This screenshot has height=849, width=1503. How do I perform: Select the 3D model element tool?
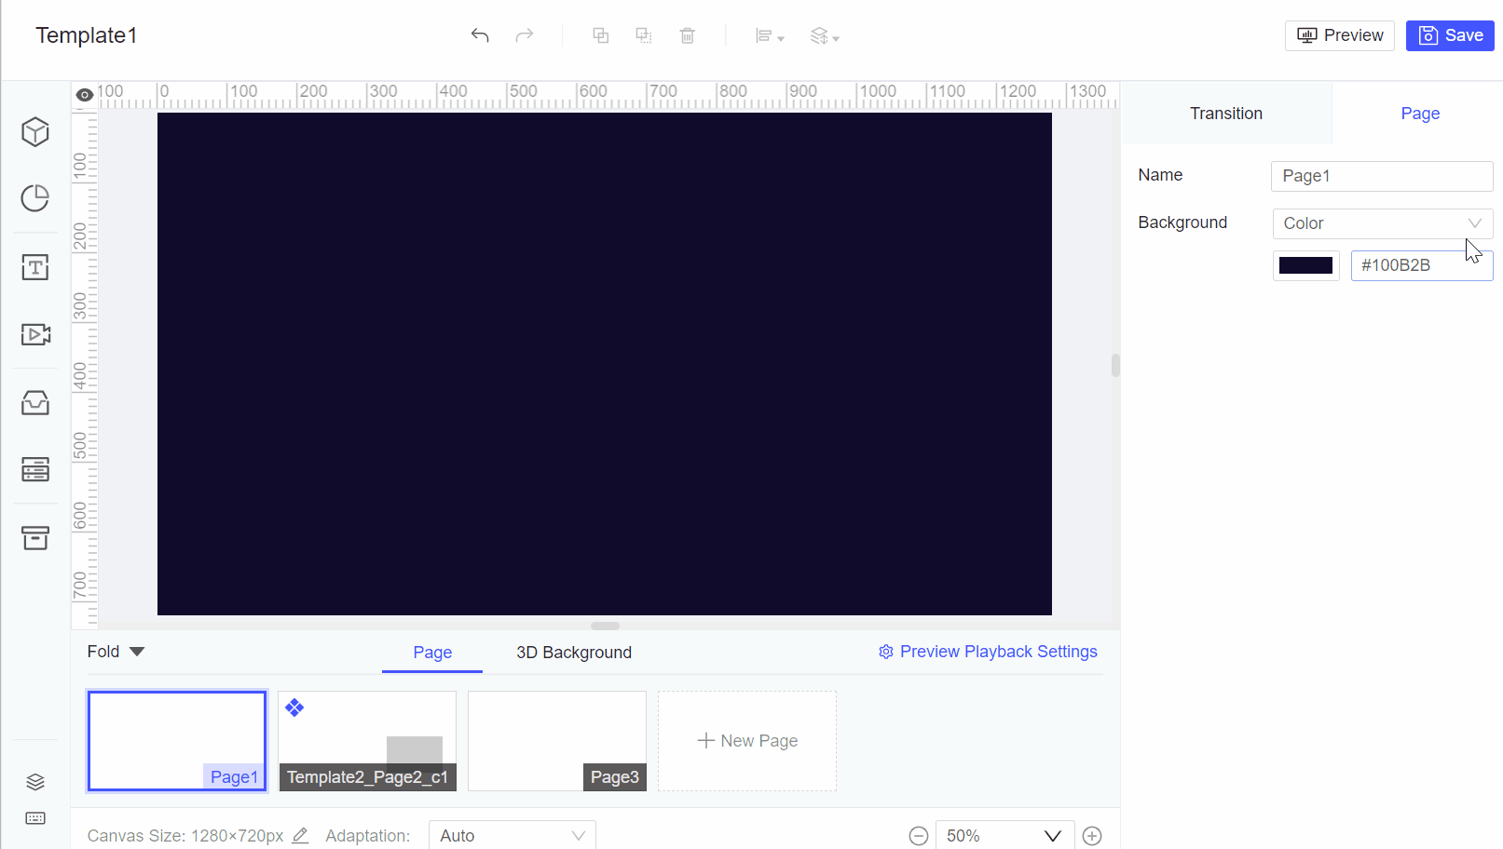(34, 131)
